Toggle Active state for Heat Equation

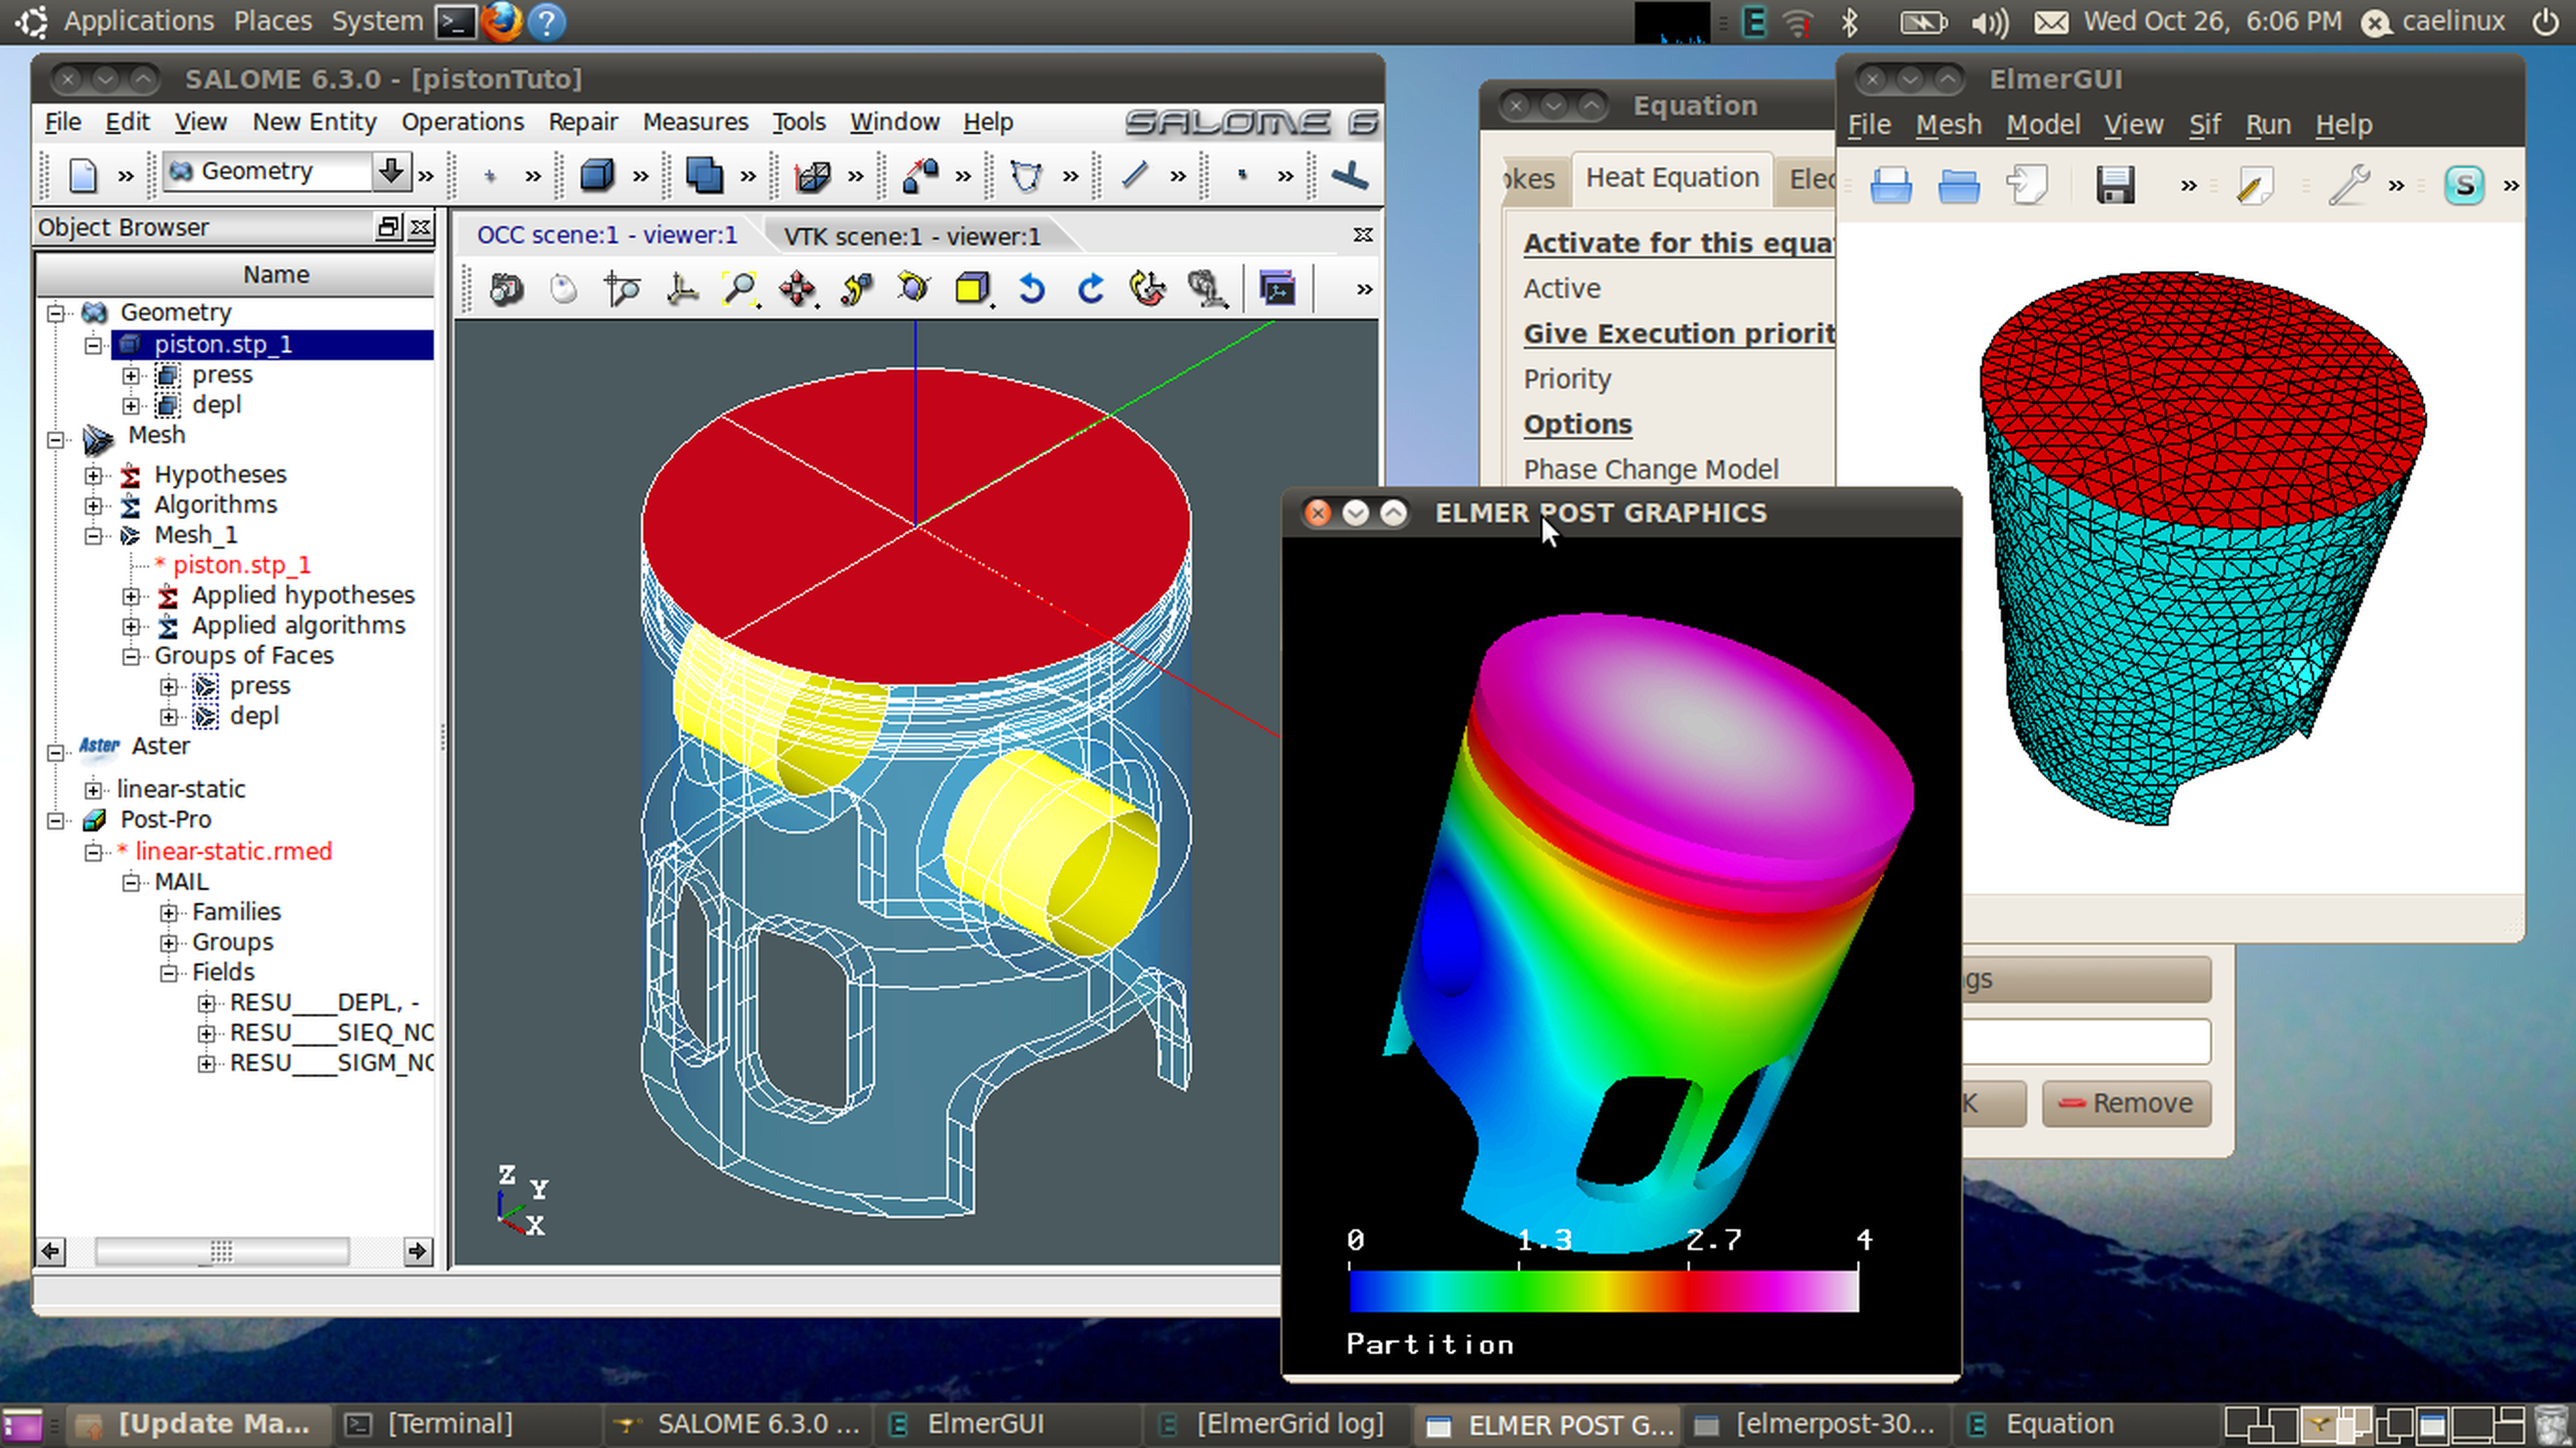1562,288
